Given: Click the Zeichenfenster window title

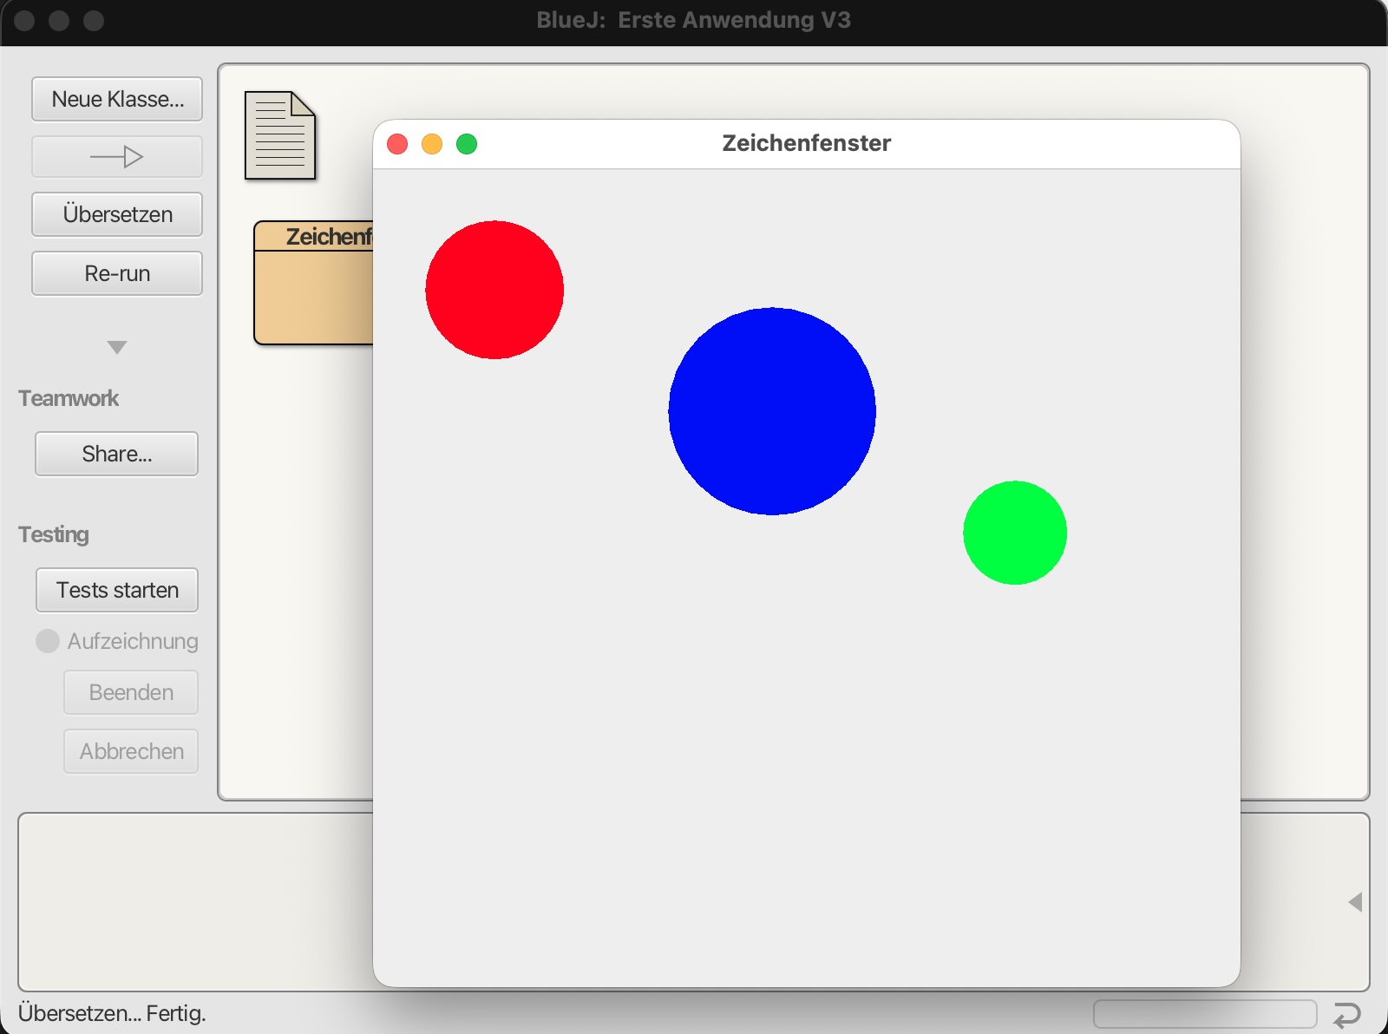Looking at the screenshot, I should (807, 143).
